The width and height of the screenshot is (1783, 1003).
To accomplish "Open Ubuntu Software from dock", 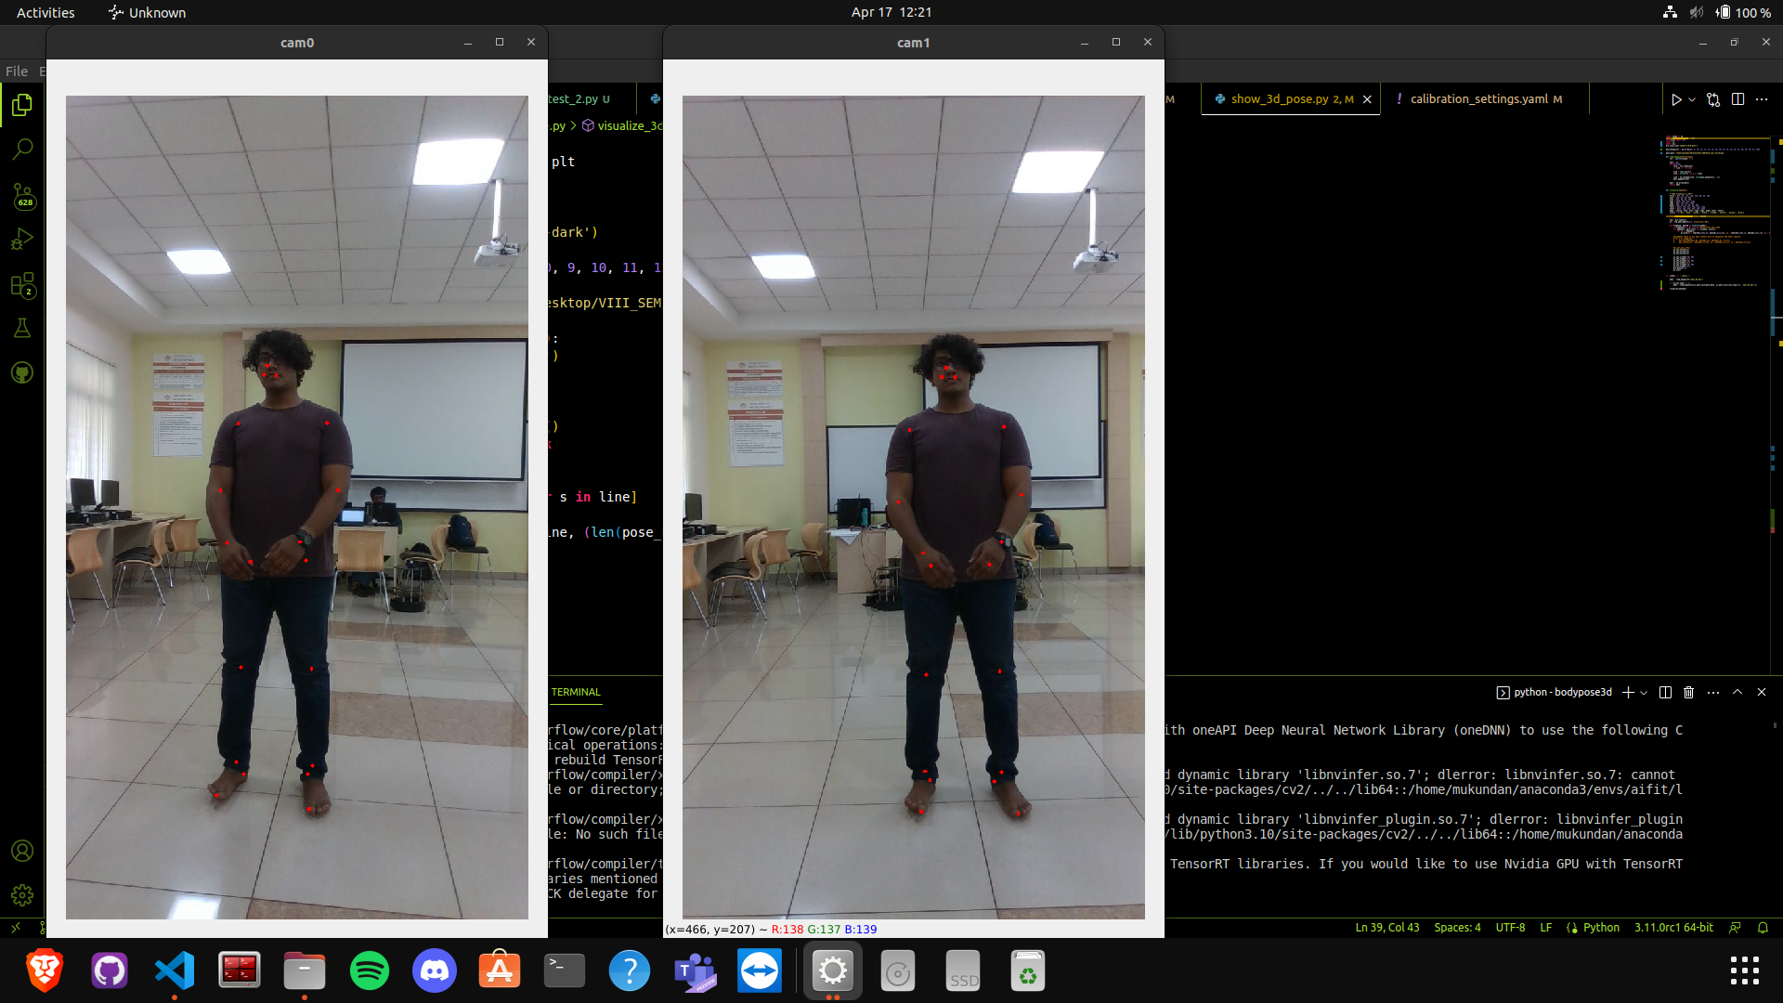I will pyautogui.click(x=500, y=971).
